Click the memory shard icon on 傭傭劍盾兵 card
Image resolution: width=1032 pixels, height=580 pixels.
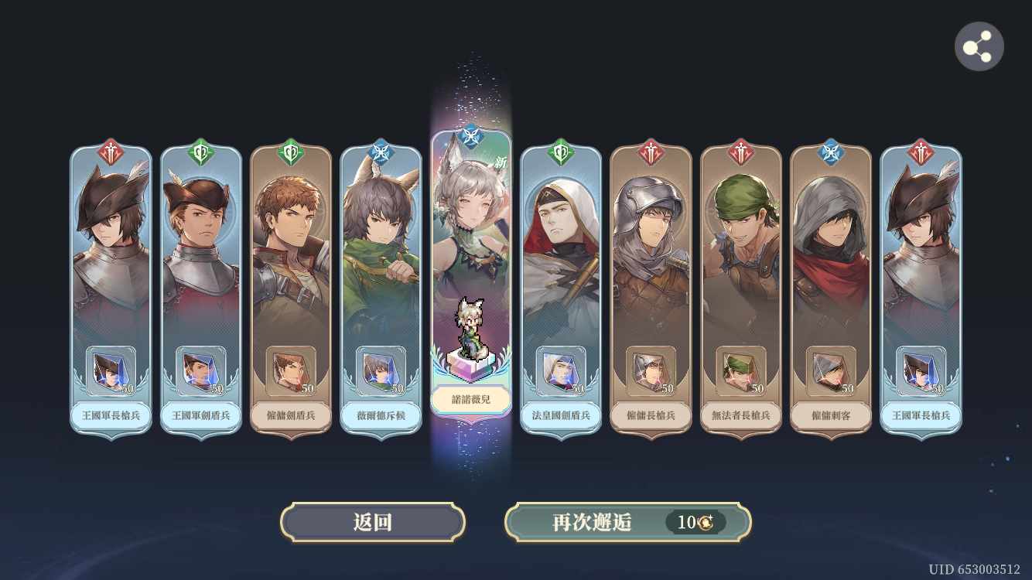(291, 370)
